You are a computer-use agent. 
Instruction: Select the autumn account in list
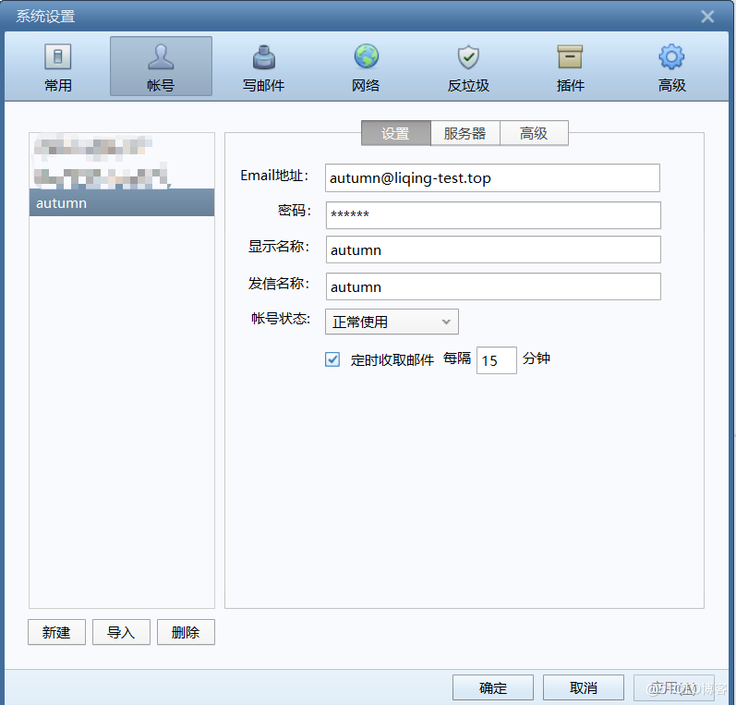pyautogui.click(x=122, y=203)
